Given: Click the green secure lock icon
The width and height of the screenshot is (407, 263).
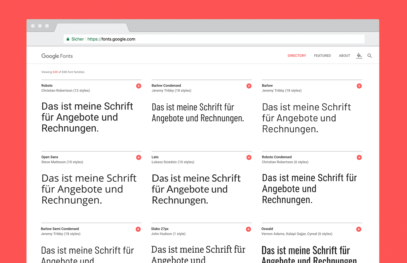Looking at the screenshot, I should click(68, 39).
